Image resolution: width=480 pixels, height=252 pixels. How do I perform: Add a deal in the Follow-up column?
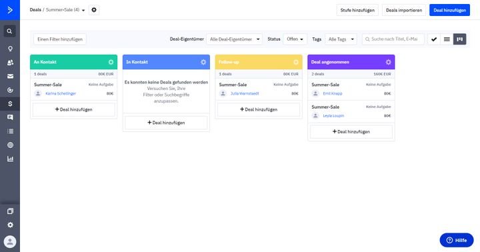(x=259, y=109)
